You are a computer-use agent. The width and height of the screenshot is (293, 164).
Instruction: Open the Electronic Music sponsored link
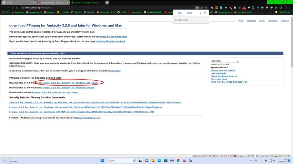(219, 79)
